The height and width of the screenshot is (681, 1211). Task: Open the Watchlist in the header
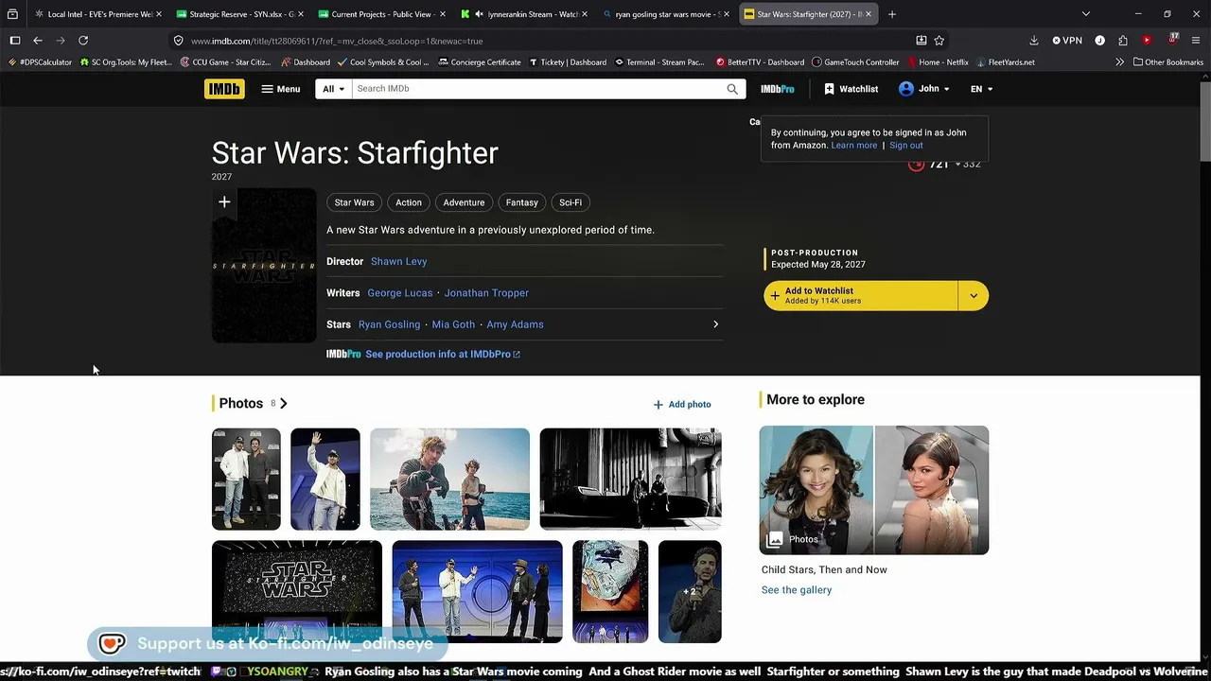(851, 89)
